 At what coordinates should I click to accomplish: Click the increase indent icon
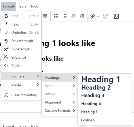pyautogui.click(x=82, y=16)
